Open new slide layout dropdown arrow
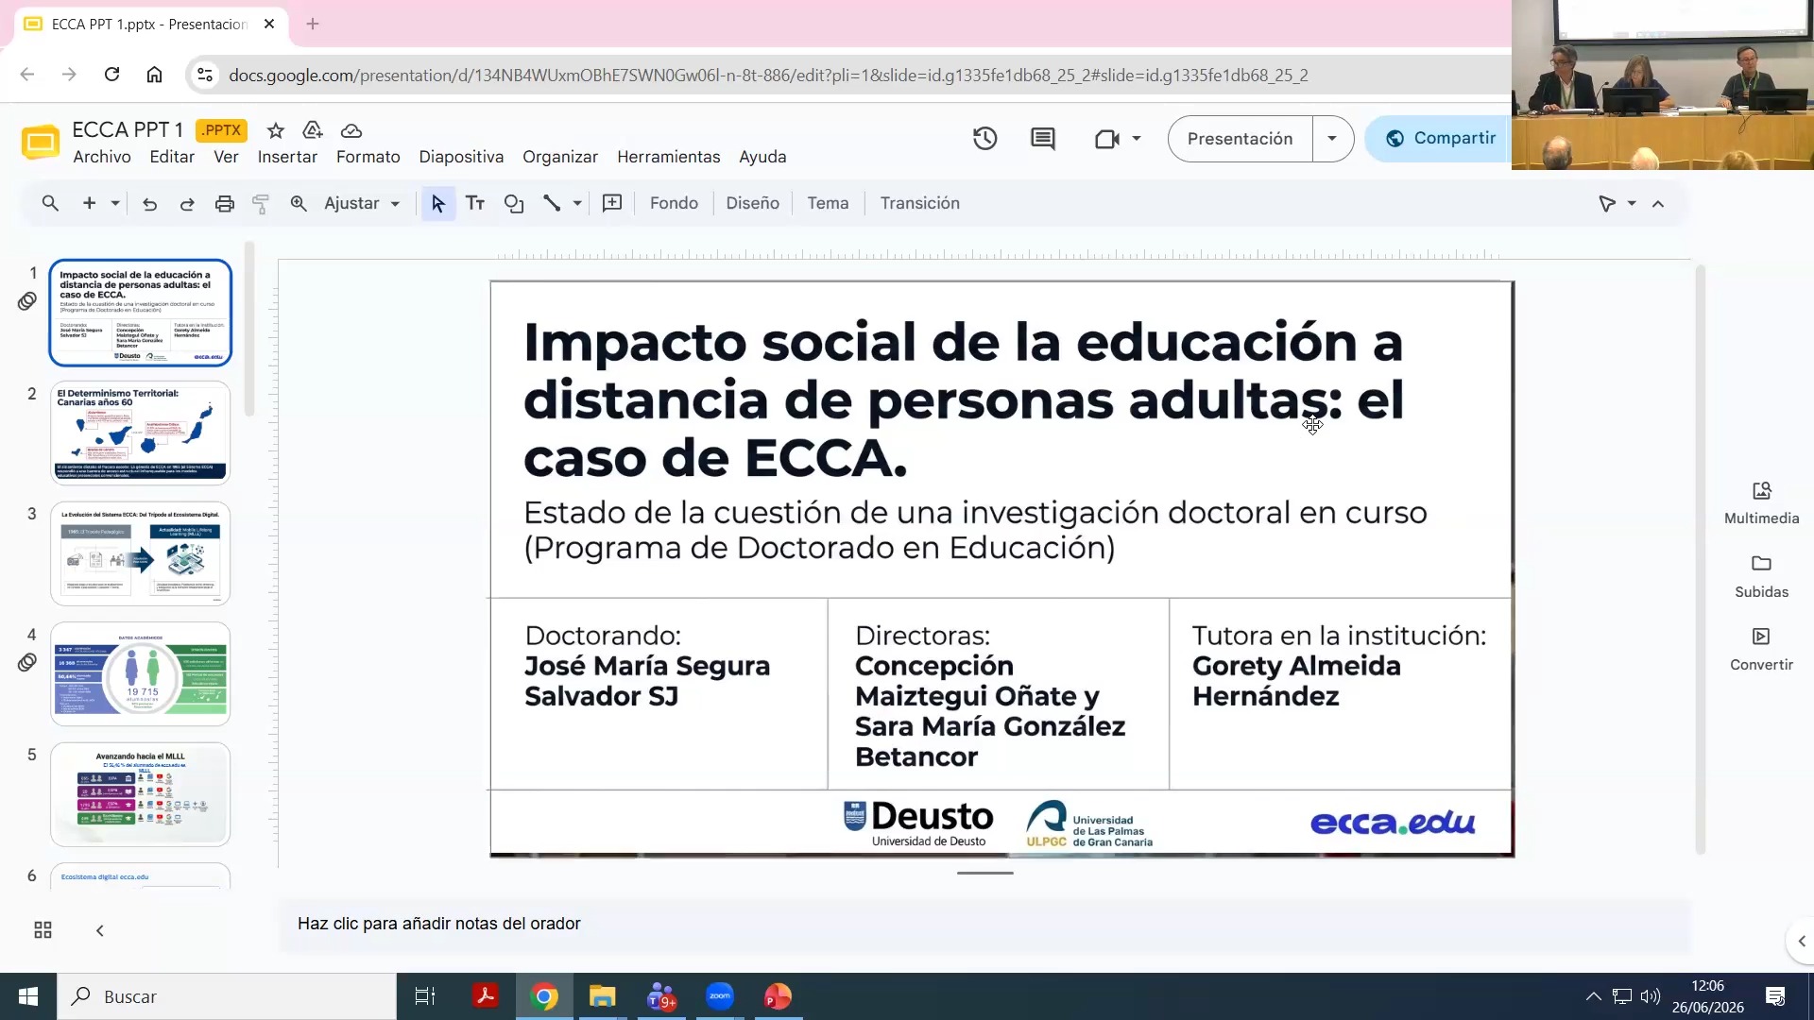 [x=115, y=203]
